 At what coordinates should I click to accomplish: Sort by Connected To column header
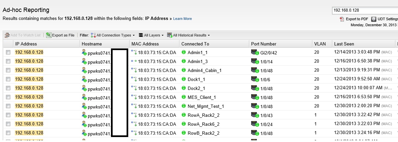click(x=214, y=44)
